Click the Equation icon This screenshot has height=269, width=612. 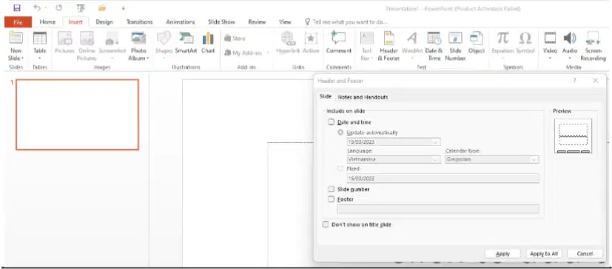click(x=502, y=46)
